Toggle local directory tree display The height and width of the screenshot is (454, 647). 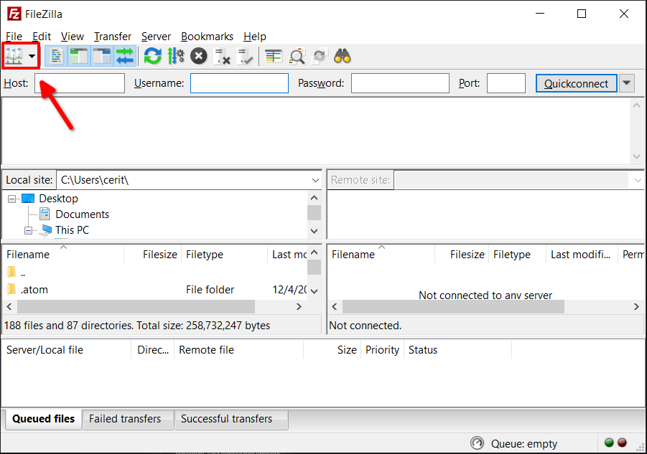[79, 56]
